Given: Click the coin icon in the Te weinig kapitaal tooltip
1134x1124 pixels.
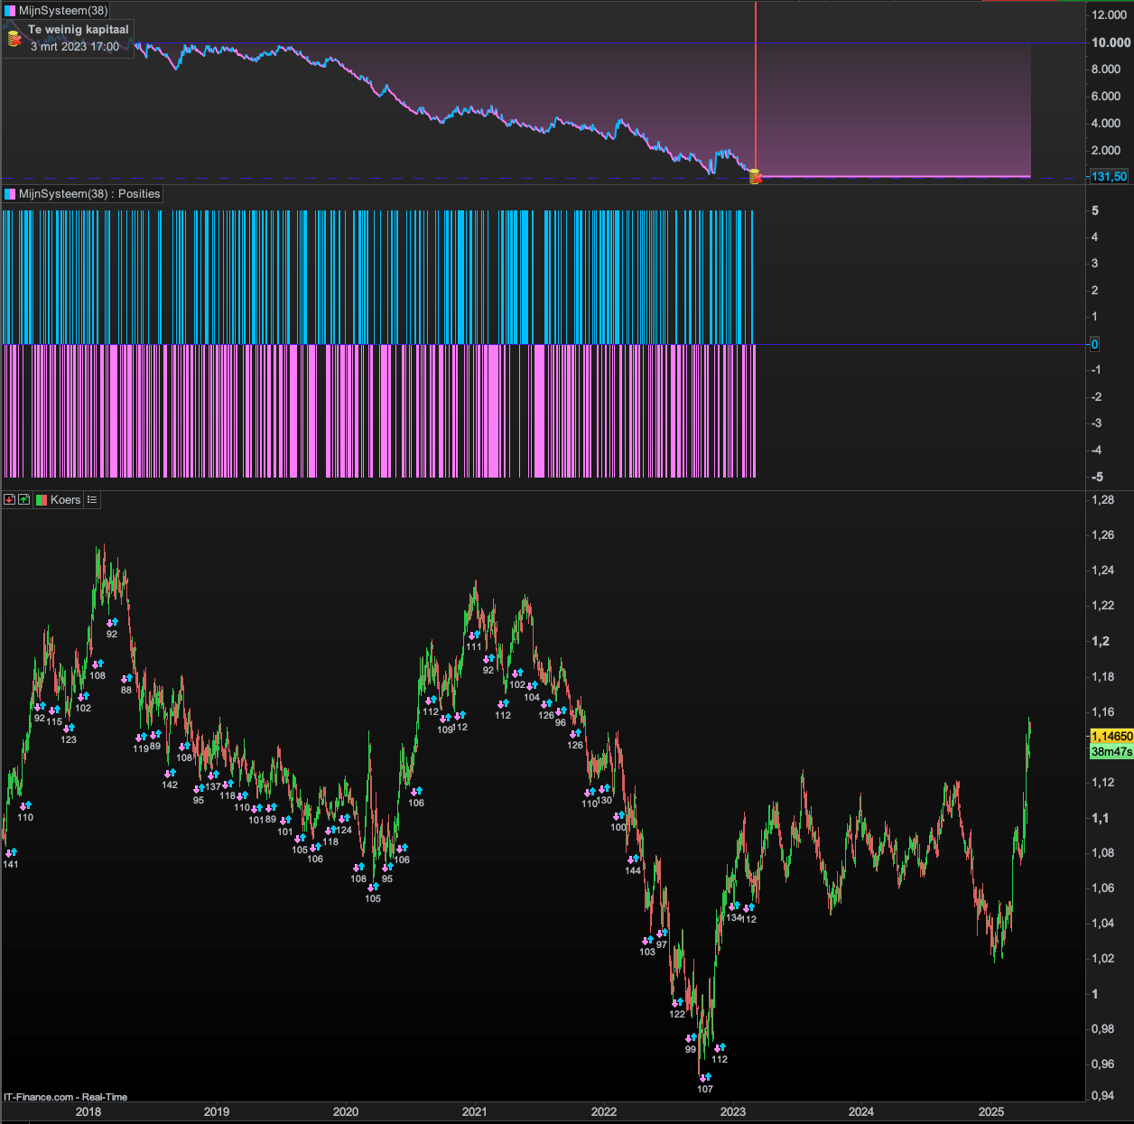Looking at the screenshot, I should pos(14,39).
